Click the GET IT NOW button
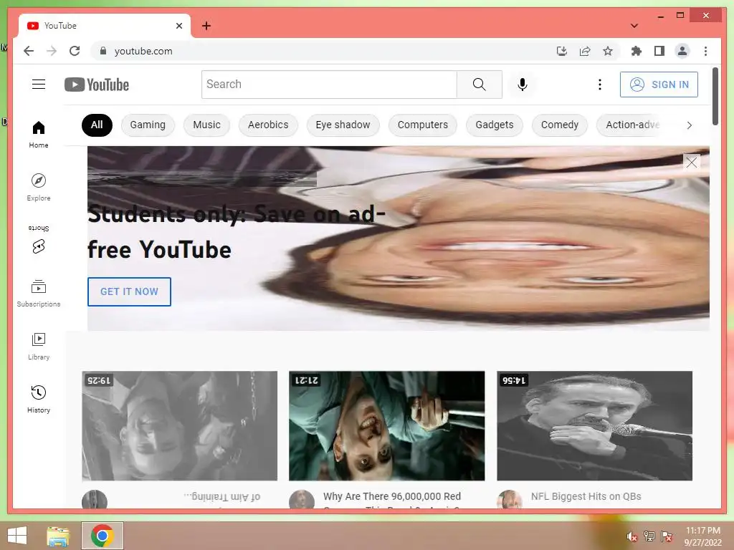734x550 pixels. pyautogui.click(x=129, y=291)
